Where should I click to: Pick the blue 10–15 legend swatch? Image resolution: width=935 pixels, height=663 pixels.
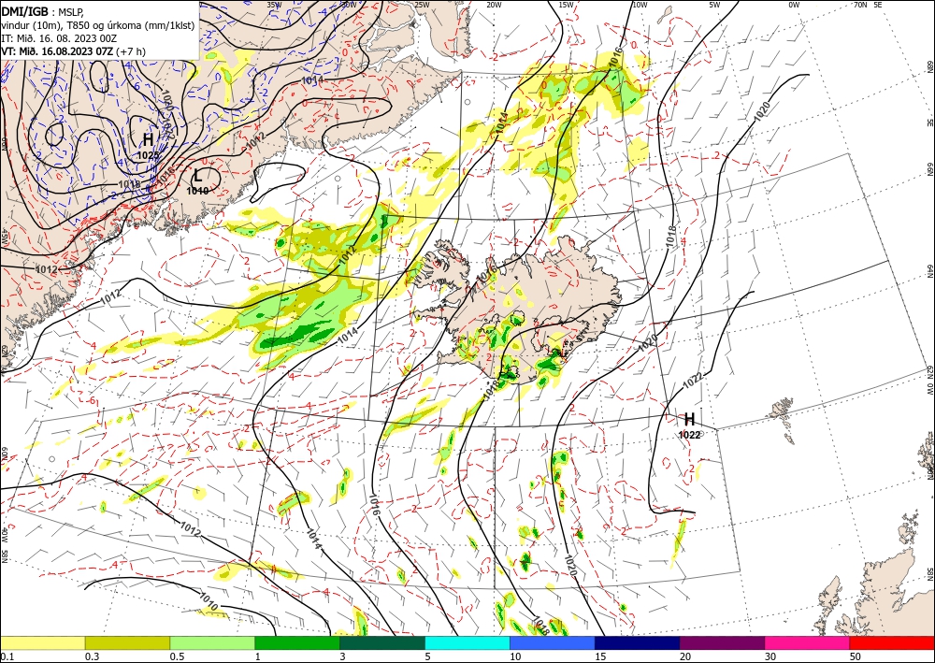click(x=553, y=642)
